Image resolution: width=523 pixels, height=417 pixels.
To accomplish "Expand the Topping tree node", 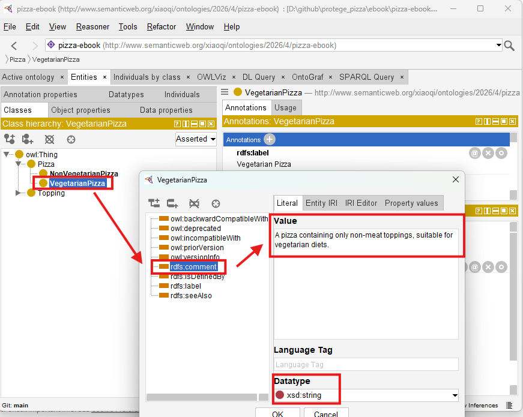I will (x=18, y=193).
